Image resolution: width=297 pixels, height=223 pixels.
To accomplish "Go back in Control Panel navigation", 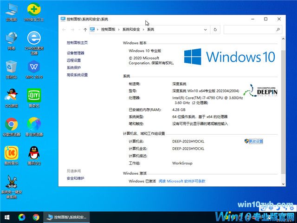I will click(64, 30).
